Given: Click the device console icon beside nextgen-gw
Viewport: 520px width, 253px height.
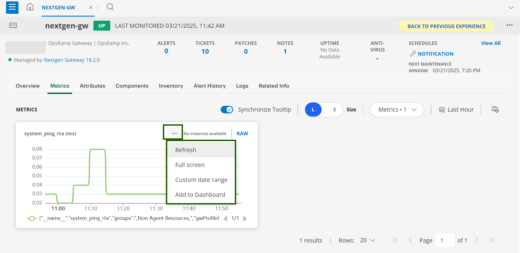Looking at the screenshot, I should [x=13, y=25].
